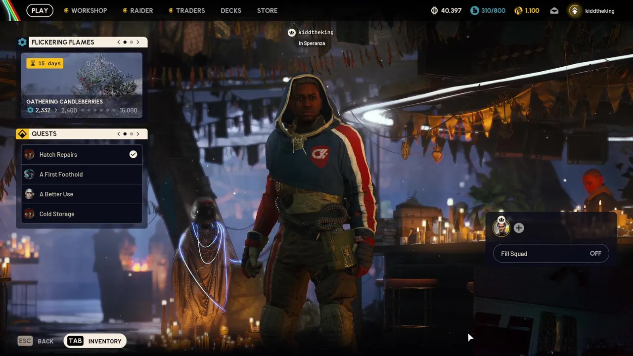Image resolution: width=633 pixels, height=356 pixels.
Task: Click the PLAY button
Action: point(40,10)
